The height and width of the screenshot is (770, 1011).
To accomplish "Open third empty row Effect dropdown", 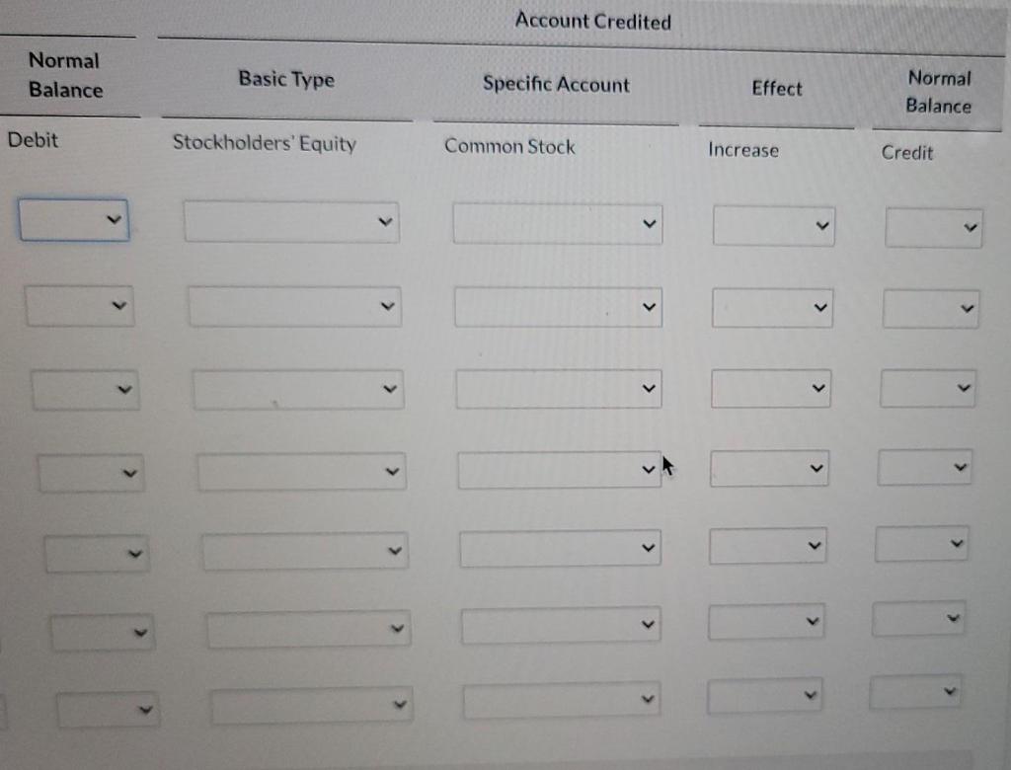I will coord(770,389).
